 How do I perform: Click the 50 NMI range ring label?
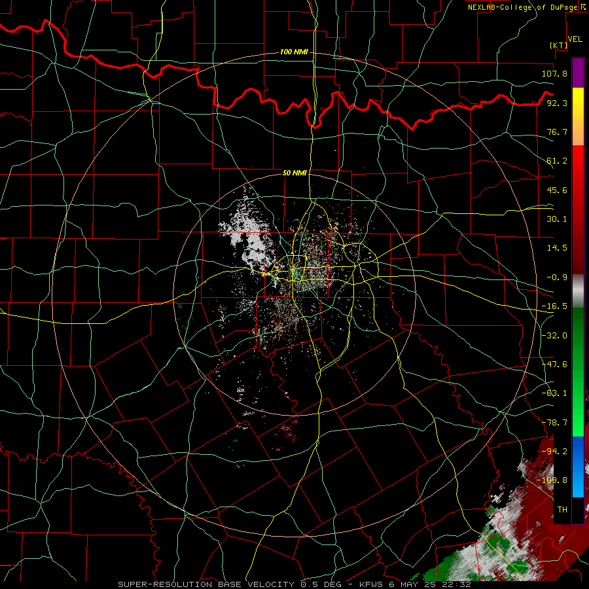[294, 173]
